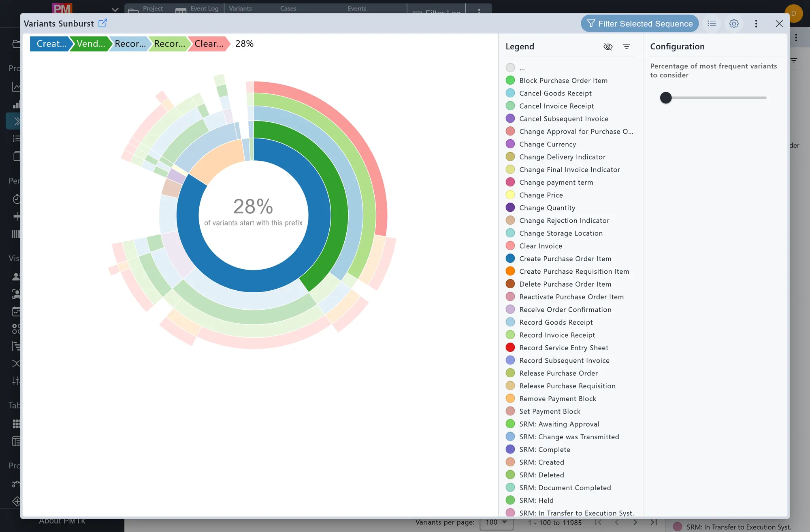Viewport: 810px width, 532px height.
Task: Go to first page of variants
Action: (x=598, y=523)
